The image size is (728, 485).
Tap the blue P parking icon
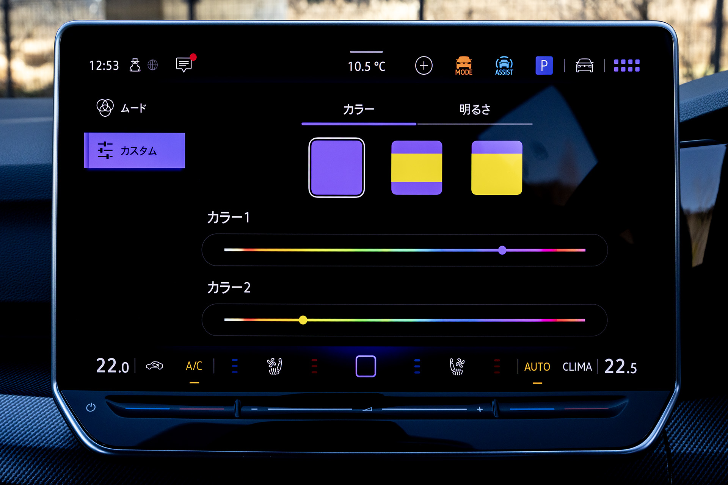(544, 66)
